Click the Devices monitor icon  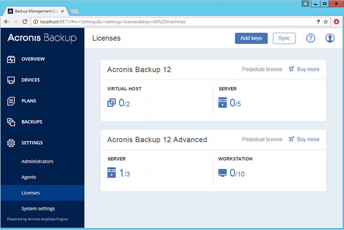(x=11, y=80)
